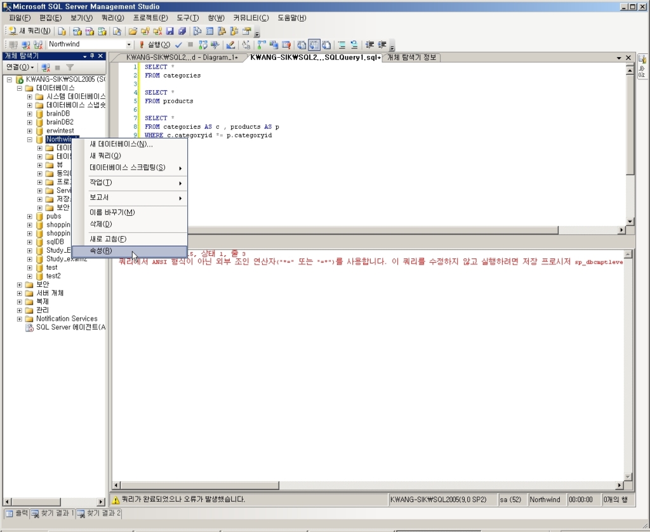
Task: Show the Registered Servers window
Action: (x=197, y=31)
